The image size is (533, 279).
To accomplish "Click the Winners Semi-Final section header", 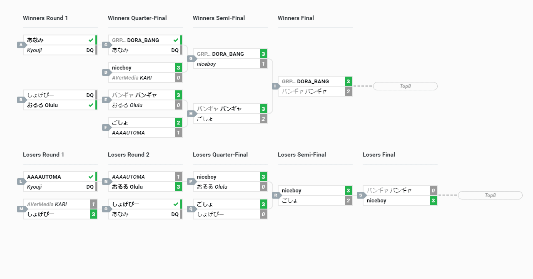I will coord(219,18).
